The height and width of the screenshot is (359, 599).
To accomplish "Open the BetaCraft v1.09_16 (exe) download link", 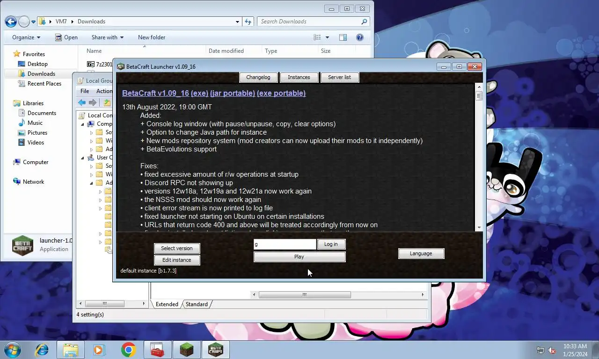I will pyautogui.click(x=165, y=93).
